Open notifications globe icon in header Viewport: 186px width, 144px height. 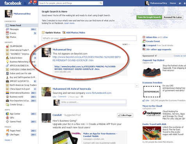(x=34, y=3)
